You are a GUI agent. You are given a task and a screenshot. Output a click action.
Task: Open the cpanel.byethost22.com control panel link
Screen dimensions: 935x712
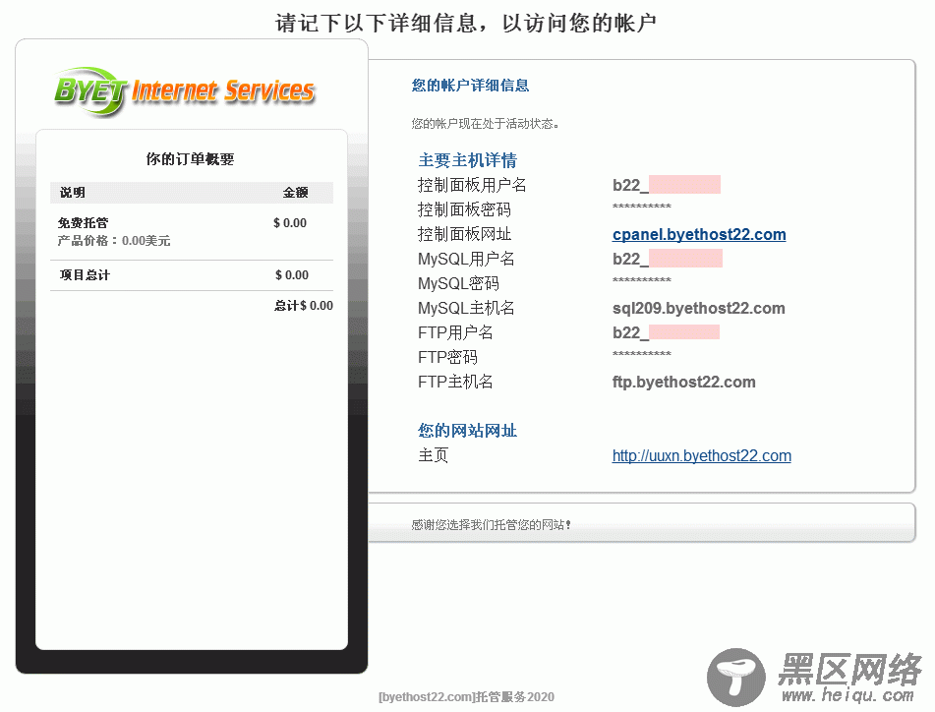(699, 234)
